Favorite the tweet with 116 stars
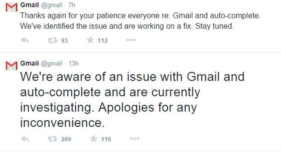The height and width of the screenshot is (158, 281). coord(94,139)
